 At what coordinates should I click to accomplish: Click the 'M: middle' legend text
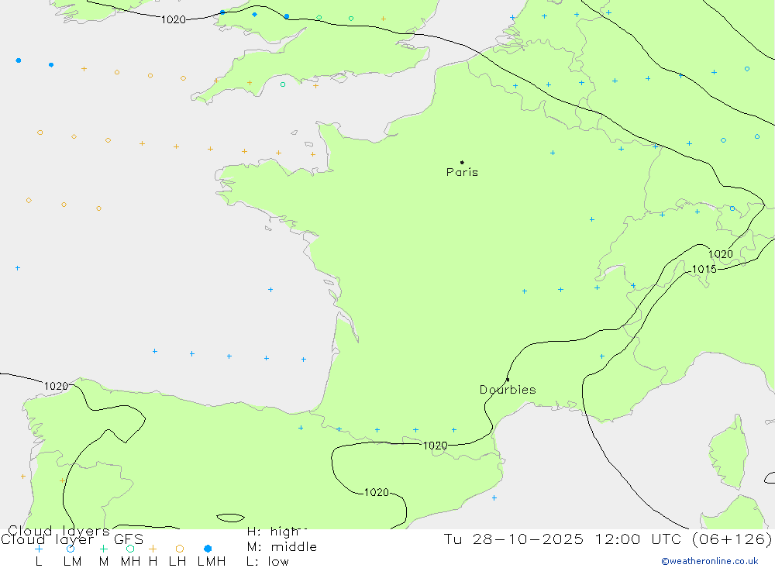point(282,547)
